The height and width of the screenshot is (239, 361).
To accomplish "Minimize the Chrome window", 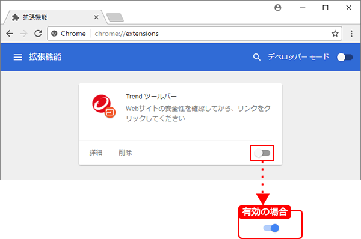I will pos(303,8).
